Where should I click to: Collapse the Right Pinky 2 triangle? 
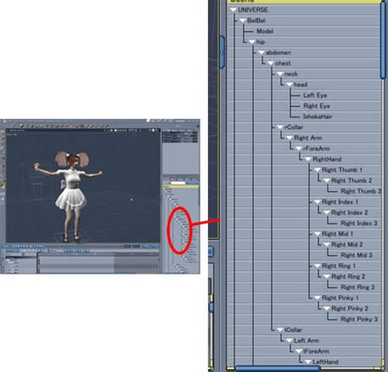pyautogui.click(x=327, y=308)
